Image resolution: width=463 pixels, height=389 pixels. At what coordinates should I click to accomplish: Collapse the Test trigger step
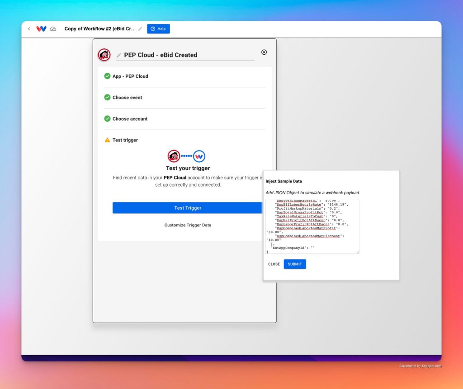pyautogui.click(x=184, y=140)
